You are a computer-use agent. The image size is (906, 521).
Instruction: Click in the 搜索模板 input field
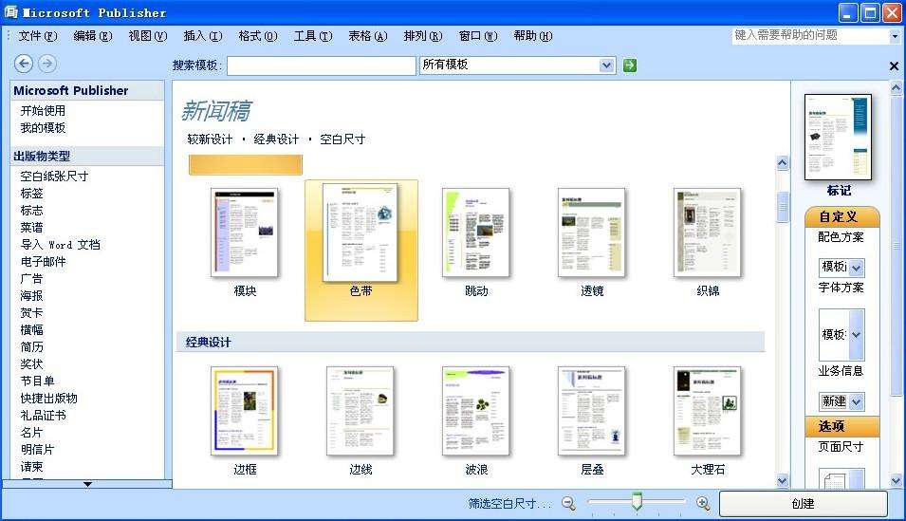click(322, 65)
